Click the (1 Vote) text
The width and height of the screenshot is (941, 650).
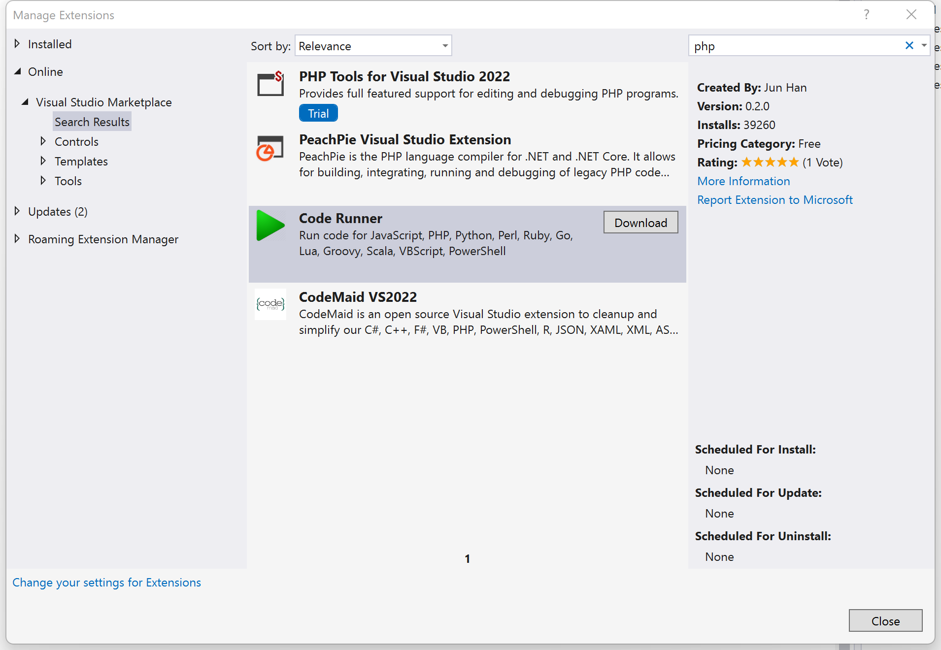(822, 162)
